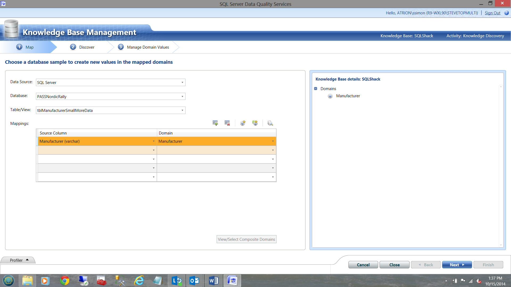The height and width of the screenshot is (287, 511).
Task: Expand the Profiler panel
Action: [19, 260]
